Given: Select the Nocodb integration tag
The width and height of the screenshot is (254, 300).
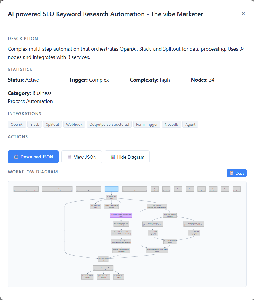Looking at the screenshot, I should coord(171,124).
